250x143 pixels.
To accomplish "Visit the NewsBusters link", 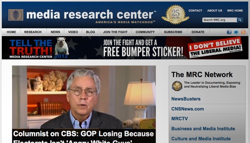I will 186,99.
